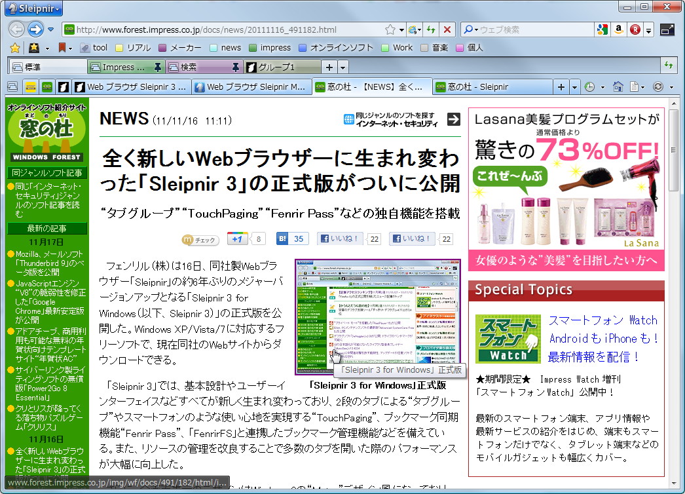The width and height of the screenshot is (685, 494).
Task: Switch to the 標準 tab group
Action: tap(48, 67)
